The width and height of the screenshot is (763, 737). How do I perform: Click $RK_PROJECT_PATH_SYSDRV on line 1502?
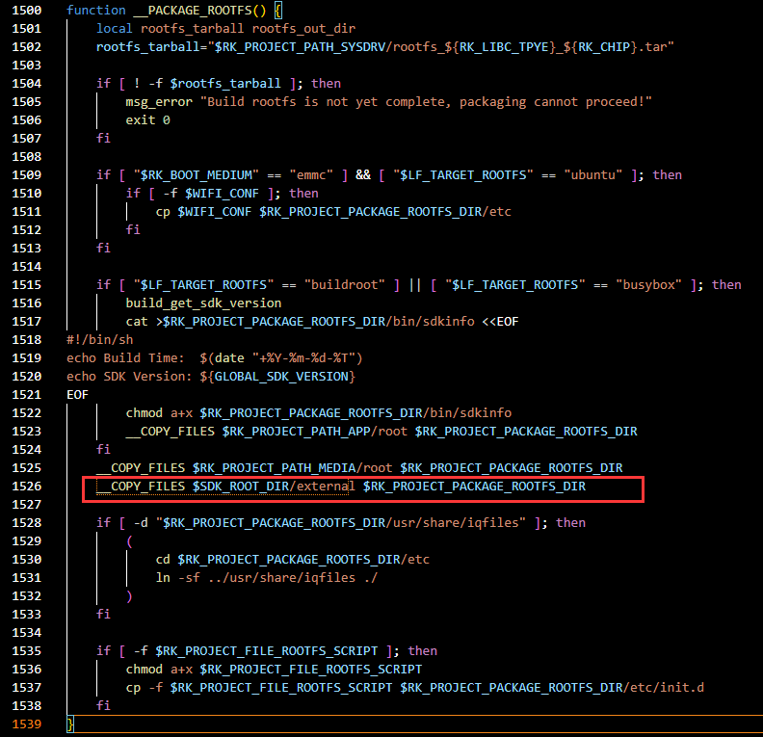(301, 47)
